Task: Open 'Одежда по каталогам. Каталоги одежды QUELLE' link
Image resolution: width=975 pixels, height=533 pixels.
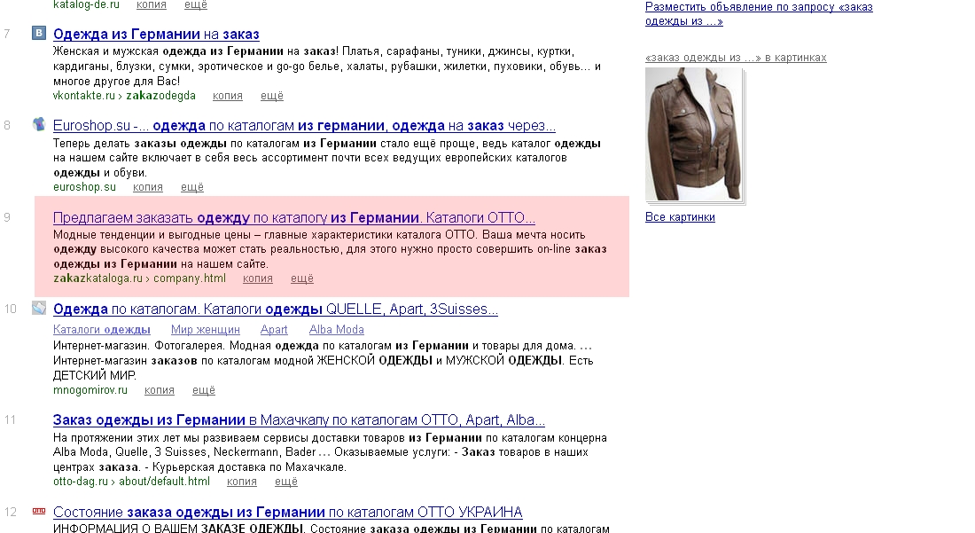Action: pos(276,310)
